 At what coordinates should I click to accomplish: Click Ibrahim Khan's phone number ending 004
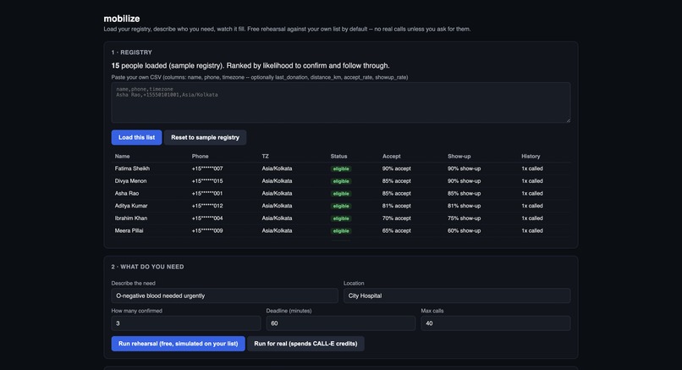(207, 218)
